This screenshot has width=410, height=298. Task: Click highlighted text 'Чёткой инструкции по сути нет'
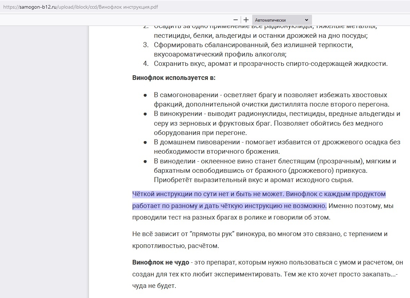point(181,194)
